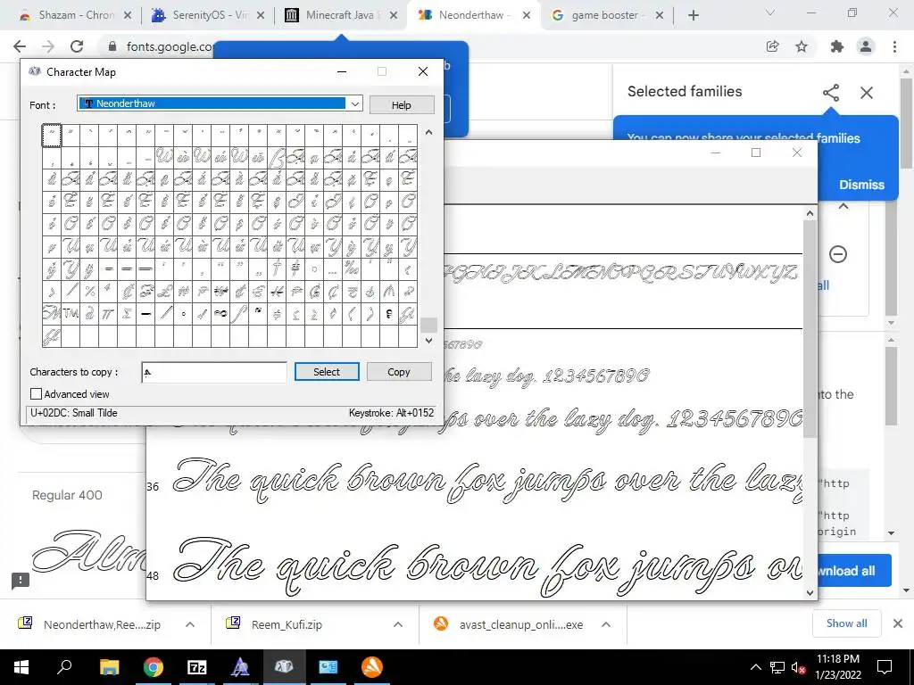Expand avast_cleanup download options

click(x=606, y=624)
